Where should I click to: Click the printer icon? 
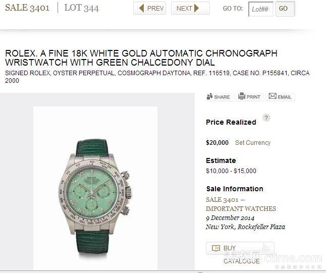[x=242, y=96]
